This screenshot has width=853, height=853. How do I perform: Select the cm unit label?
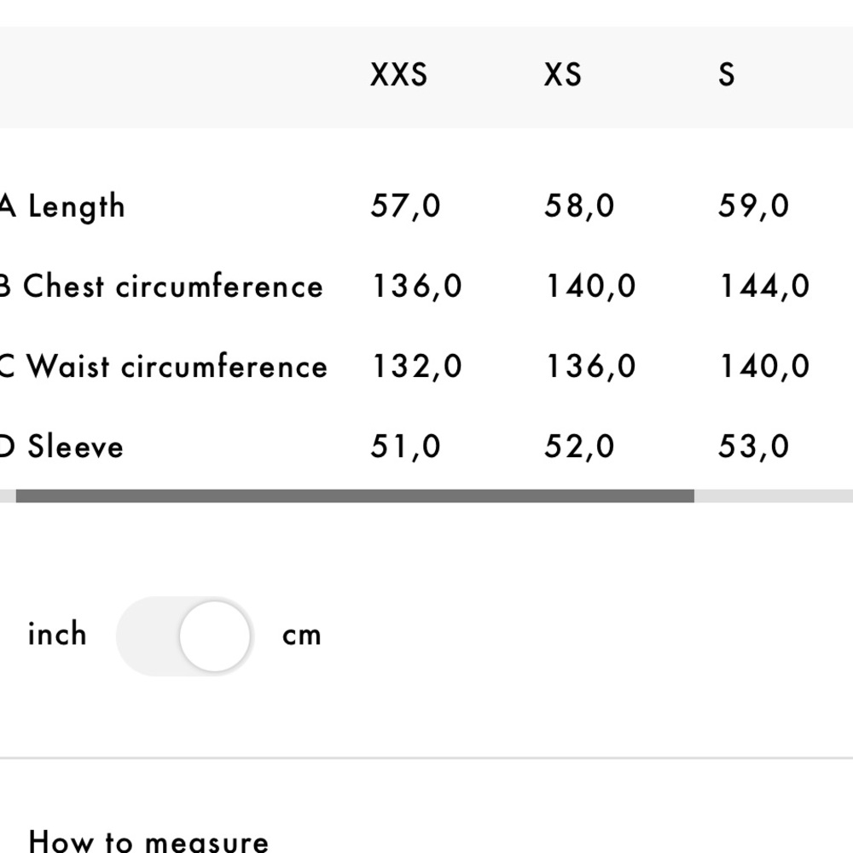click(301, 636)
